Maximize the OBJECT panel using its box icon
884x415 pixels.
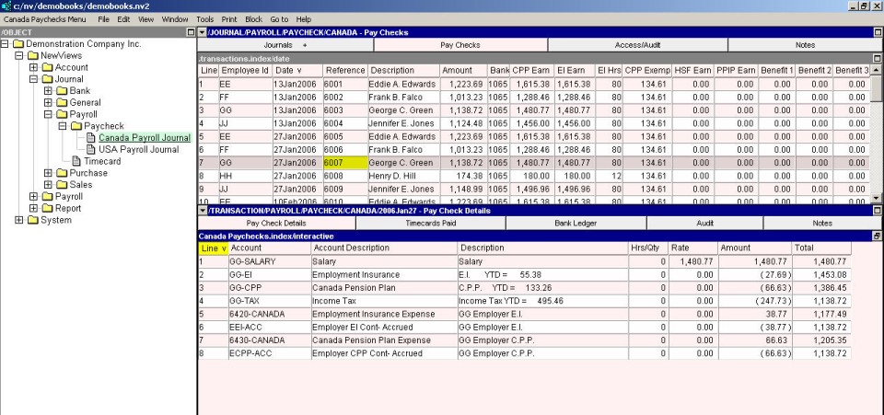point(191,32)
